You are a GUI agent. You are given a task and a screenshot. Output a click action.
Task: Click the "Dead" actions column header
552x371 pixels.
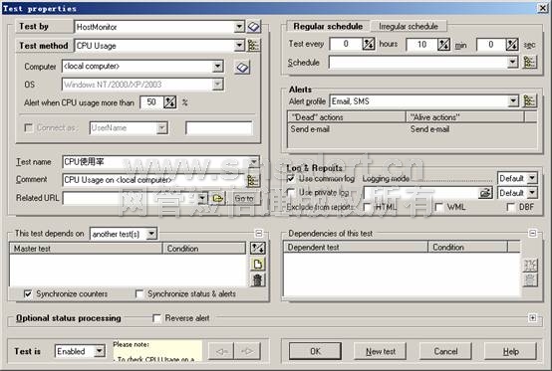(x=347, y=117)
